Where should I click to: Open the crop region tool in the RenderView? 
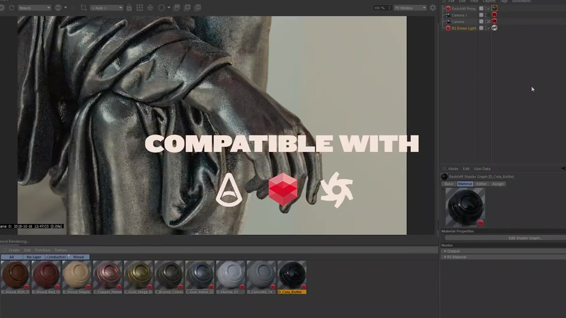[x=83, y=7]
